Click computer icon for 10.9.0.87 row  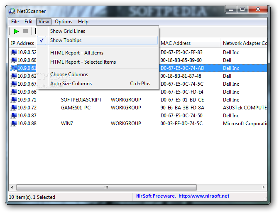click(14, 116)
